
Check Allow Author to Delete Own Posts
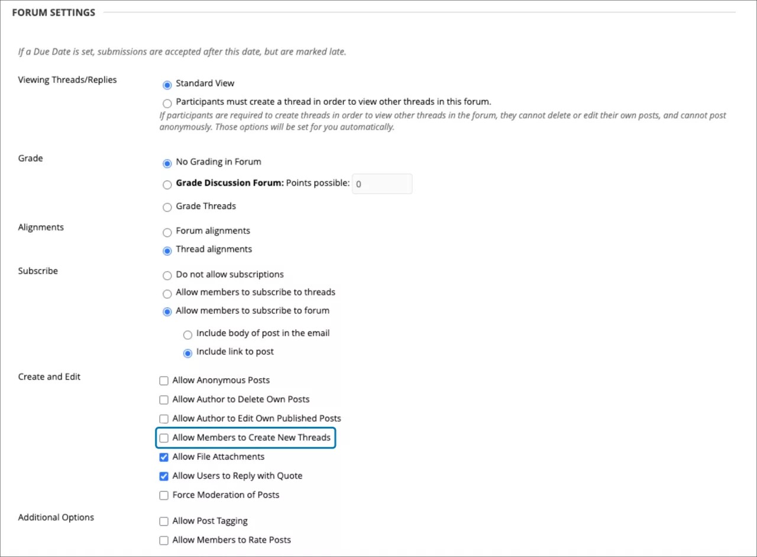pos(164,400)
